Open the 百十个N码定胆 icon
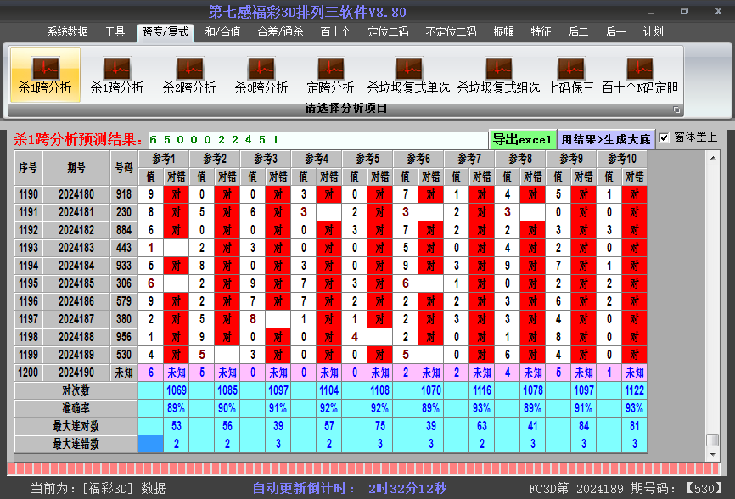The image size is (735, 499). (x=640, y=75)
